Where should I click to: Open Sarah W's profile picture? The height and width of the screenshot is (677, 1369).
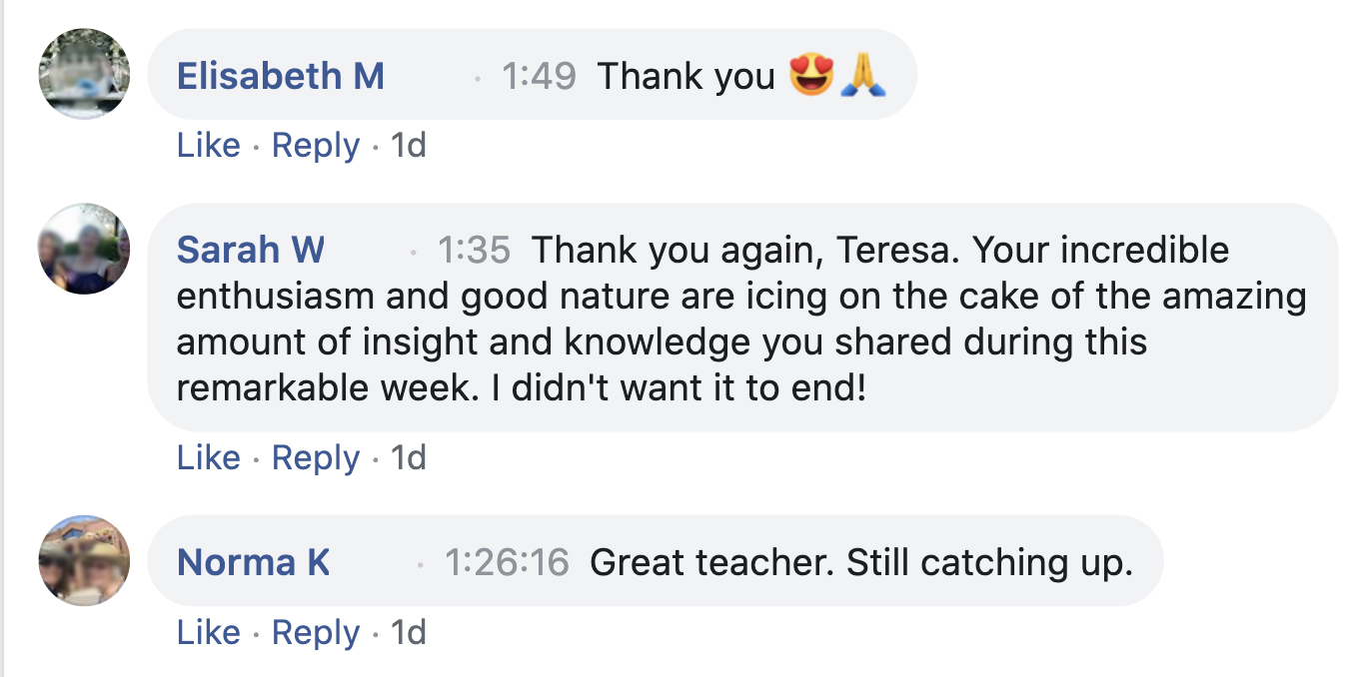pyautogui.click(x=84, y=249)
